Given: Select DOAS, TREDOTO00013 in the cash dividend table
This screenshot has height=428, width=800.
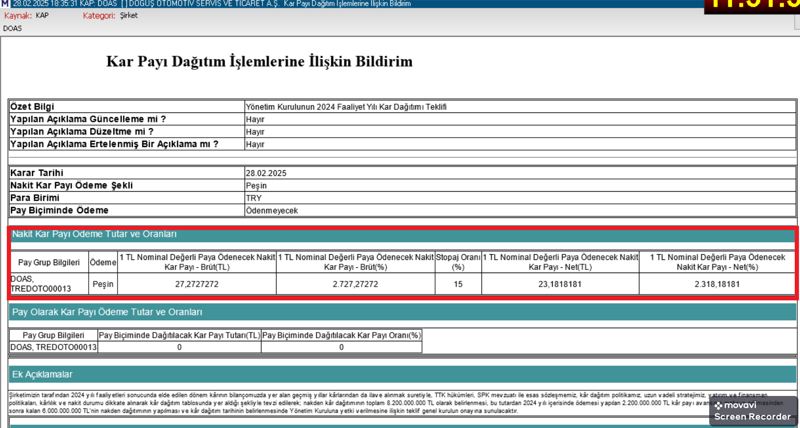Looking at the screenshot, I should [41, 284].
